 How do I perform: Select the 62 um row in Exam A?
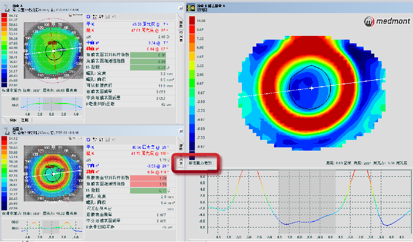click(130, 104)
